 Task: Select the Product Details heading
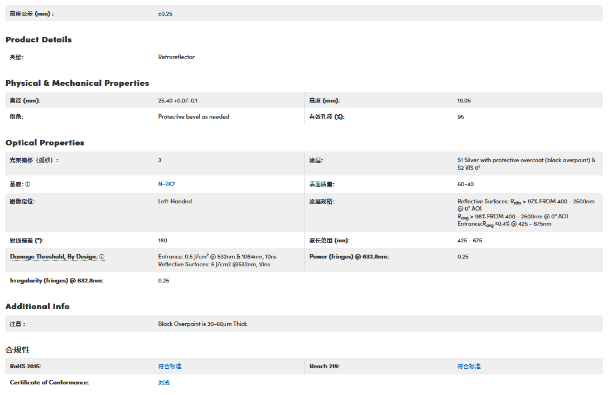[x=38, y=40]
